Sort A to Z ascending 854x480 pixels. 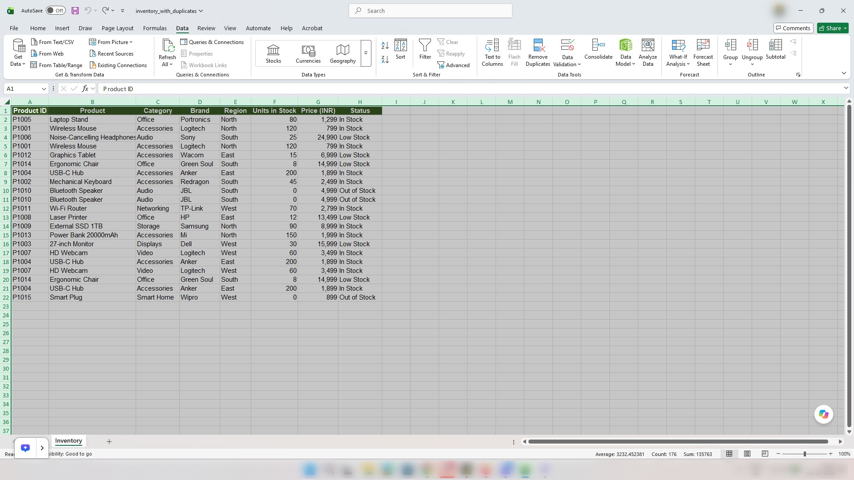click(x=385, y=45)
